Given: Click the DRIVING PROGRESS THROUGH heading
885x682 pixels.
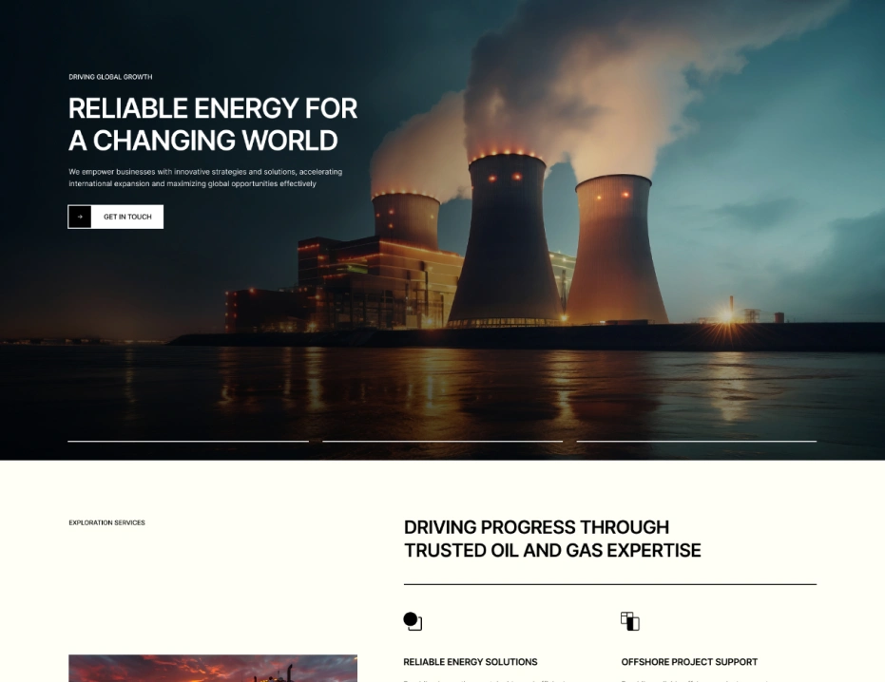Looking at the screenshot, I should (x=535, y=527).
